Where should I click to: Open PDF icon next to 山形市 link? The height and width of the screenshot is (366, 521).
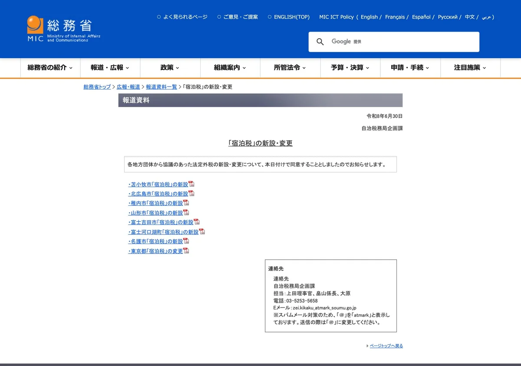click(x=186, y=212)
